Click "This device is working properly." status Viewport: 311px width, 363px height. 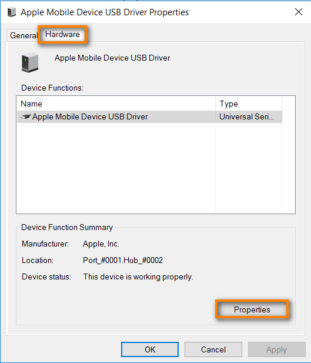pyautogui.click(x=138, y=277)
